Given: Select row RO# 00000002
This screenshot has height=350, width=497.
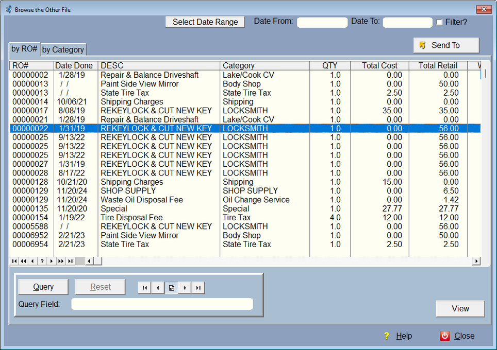Looking at the screenshot, I should pyautogui.click(x=245, y=75).
